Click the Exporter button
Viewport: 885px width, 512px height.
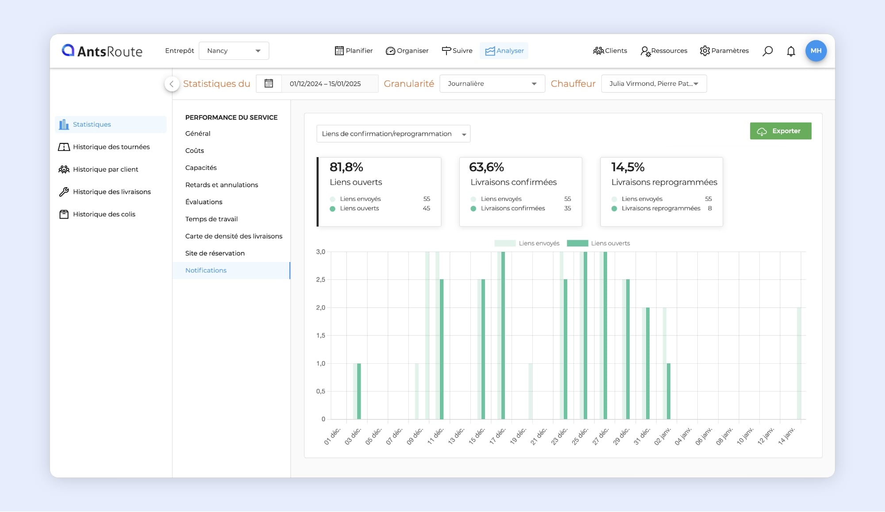(x=780, y=131)
